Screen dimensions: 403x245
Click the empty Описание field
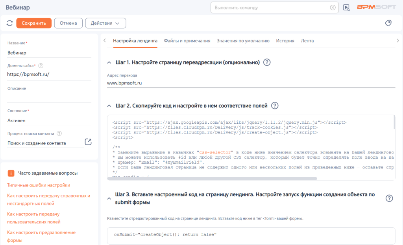49,97
